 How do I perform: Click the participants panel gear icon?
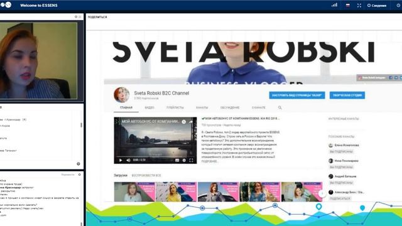79,164
